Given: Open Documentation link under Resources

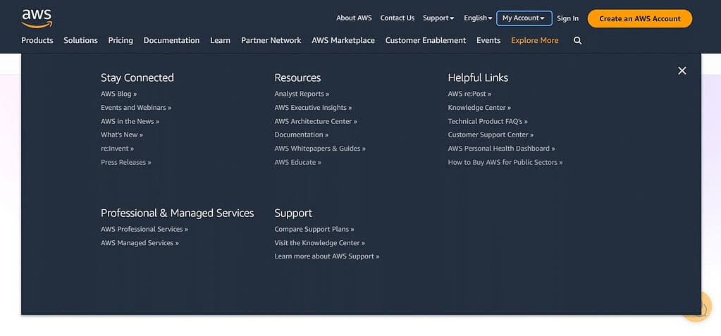Looking at the screenshot, I should [x=301, y=135].
